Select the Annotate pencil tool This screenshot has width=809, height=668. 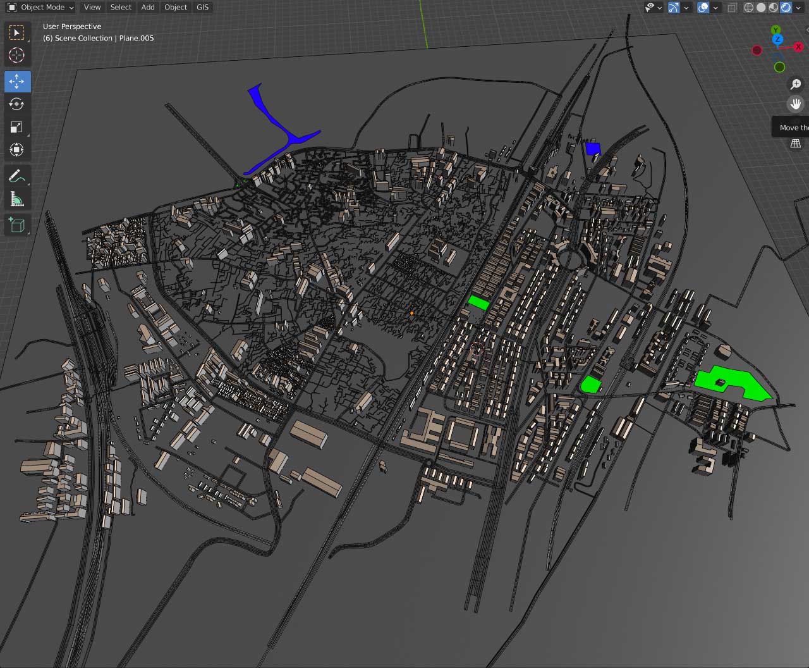[x=17, y=177]
